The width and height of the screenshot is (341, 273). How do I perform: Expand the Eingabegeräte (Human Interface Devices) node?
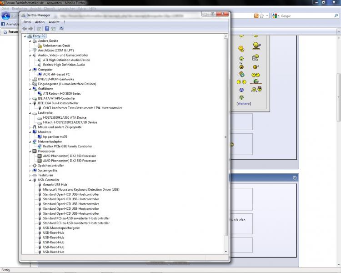click(30, 84)
